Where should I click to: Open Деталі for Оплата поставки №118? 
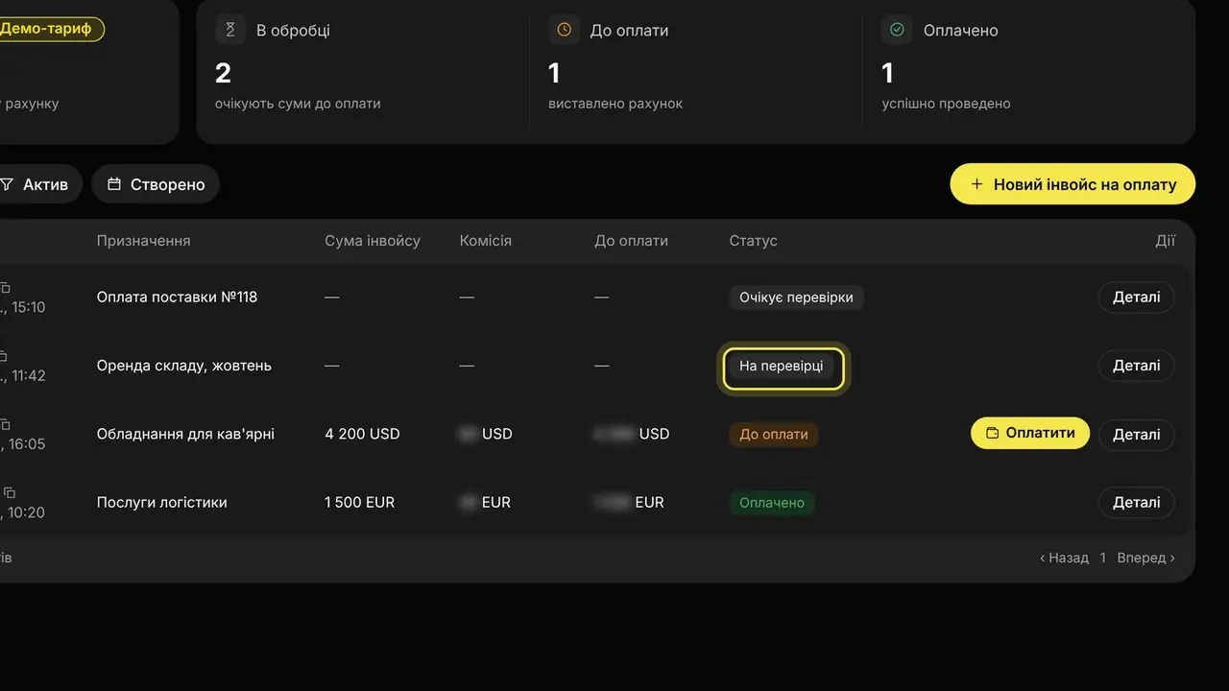click(x=1136, y=298)
